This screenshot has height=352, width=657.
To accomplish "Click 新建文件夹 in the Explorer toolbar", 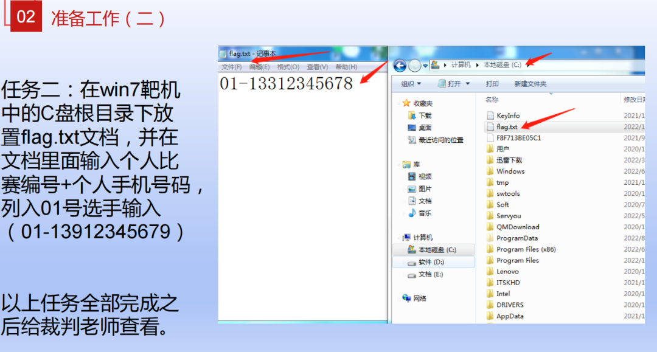I will coord(530,84).
